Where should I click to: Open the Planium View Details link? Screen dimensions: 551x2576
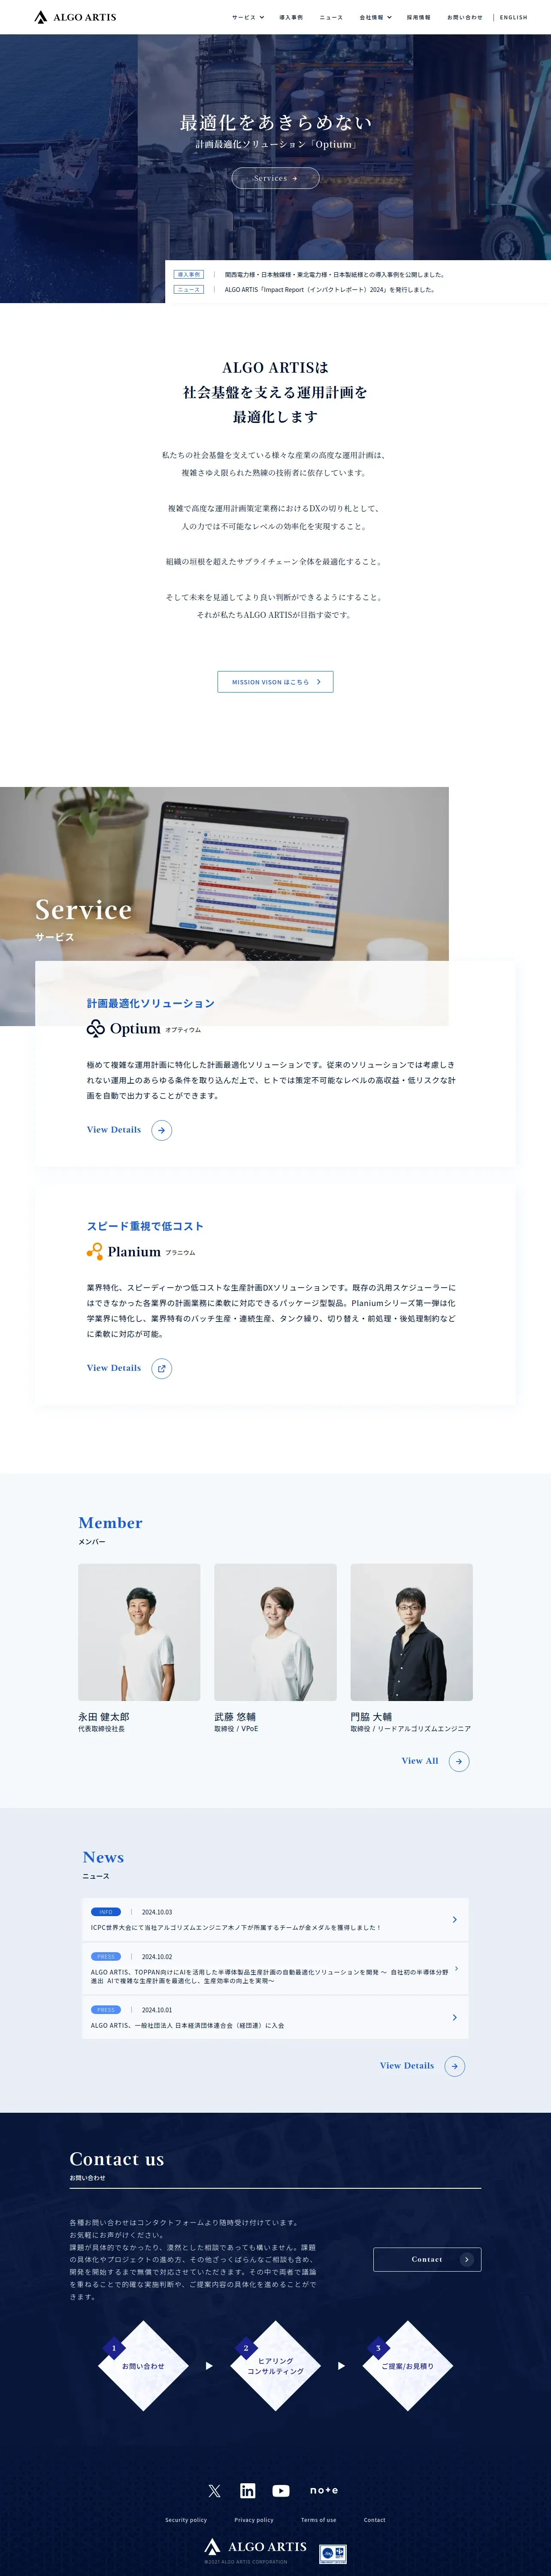coord(114,1368)
